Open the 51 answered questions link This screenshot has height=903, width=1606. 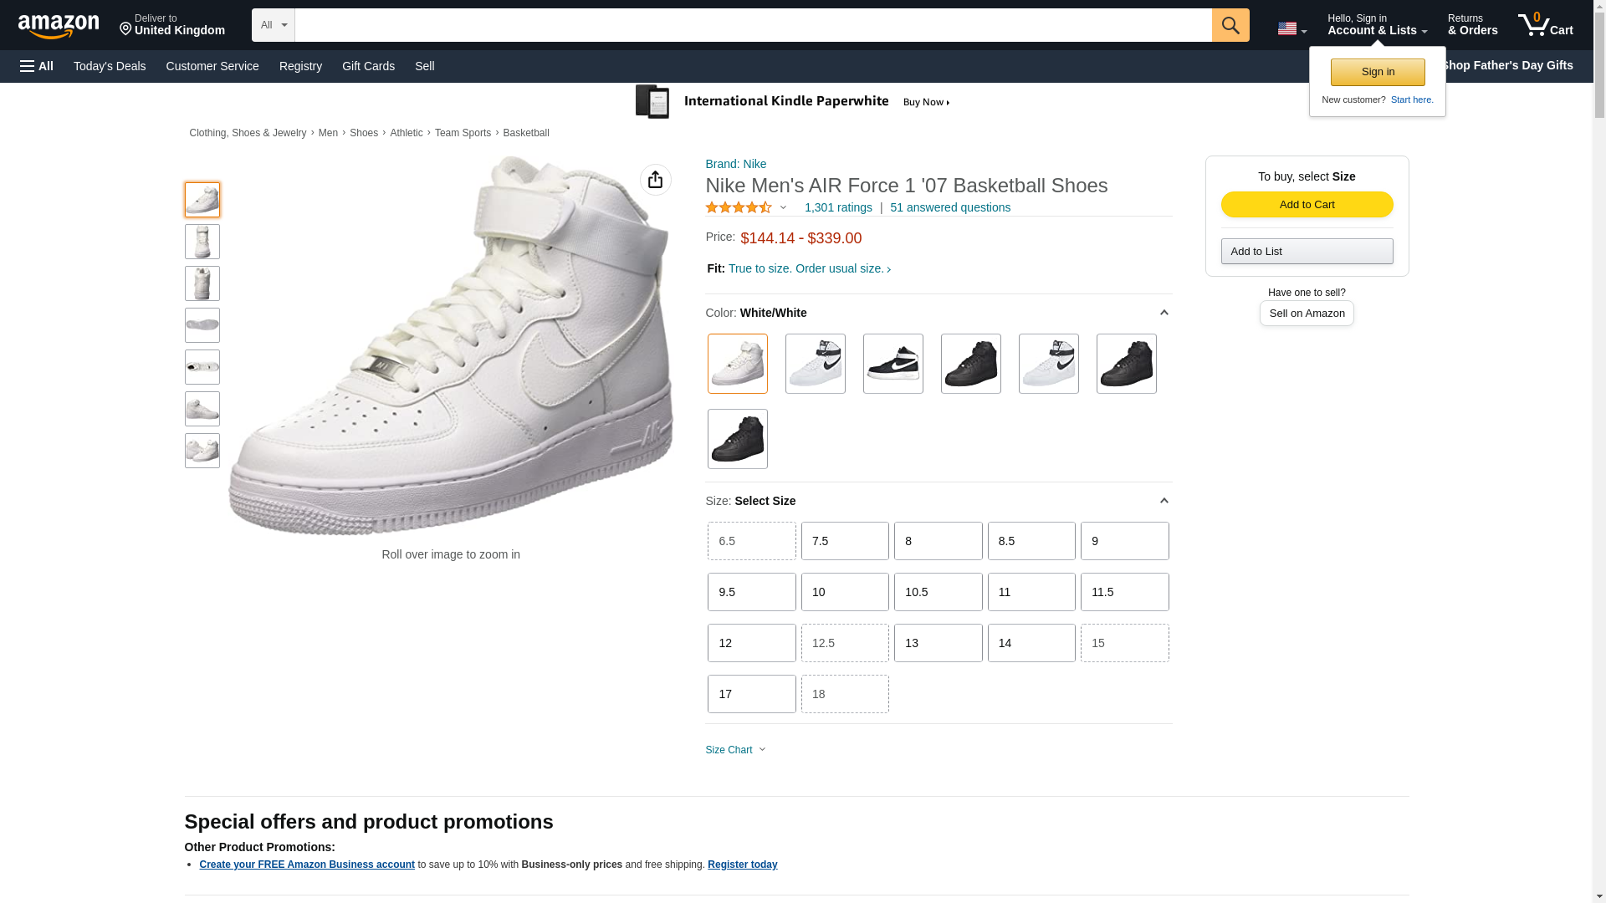coord(949,207)
